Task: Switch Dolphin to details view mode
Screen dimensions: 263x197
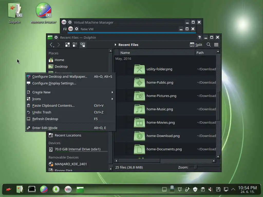Action: pos(83,45)
